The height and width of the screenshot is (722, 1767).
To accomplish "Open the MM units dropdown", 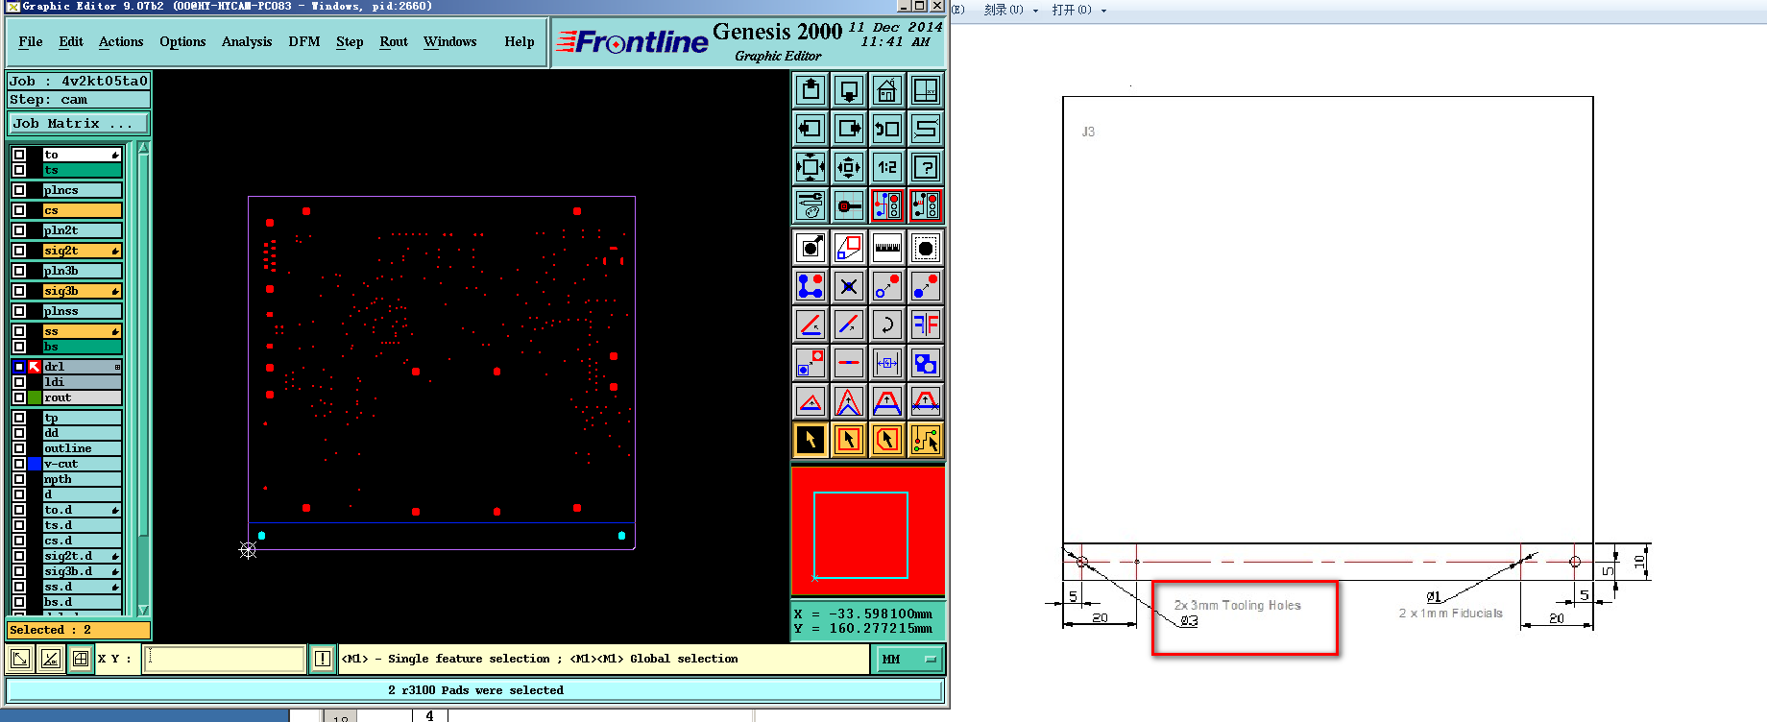I will tap(908, 660).
